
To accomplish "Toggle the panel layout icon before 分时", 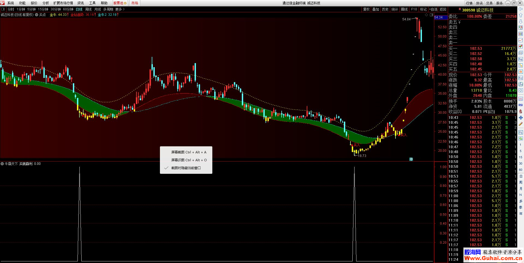I will point(3,9).
